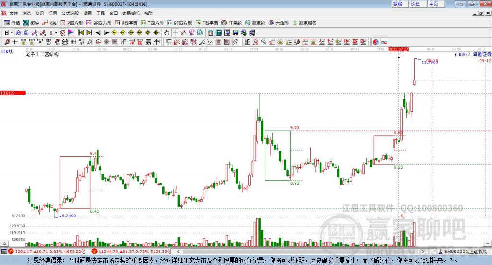Click the 老子十二宫结构 chart title
This screenshot has width=492, height=265.
pyautogui.click(x=42, y=54)
